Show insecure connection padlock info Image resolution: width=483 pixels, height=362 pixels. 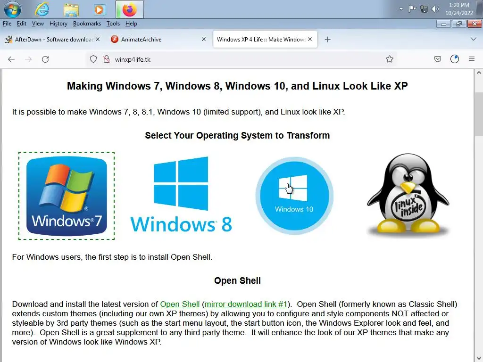(x=107, y=59)
